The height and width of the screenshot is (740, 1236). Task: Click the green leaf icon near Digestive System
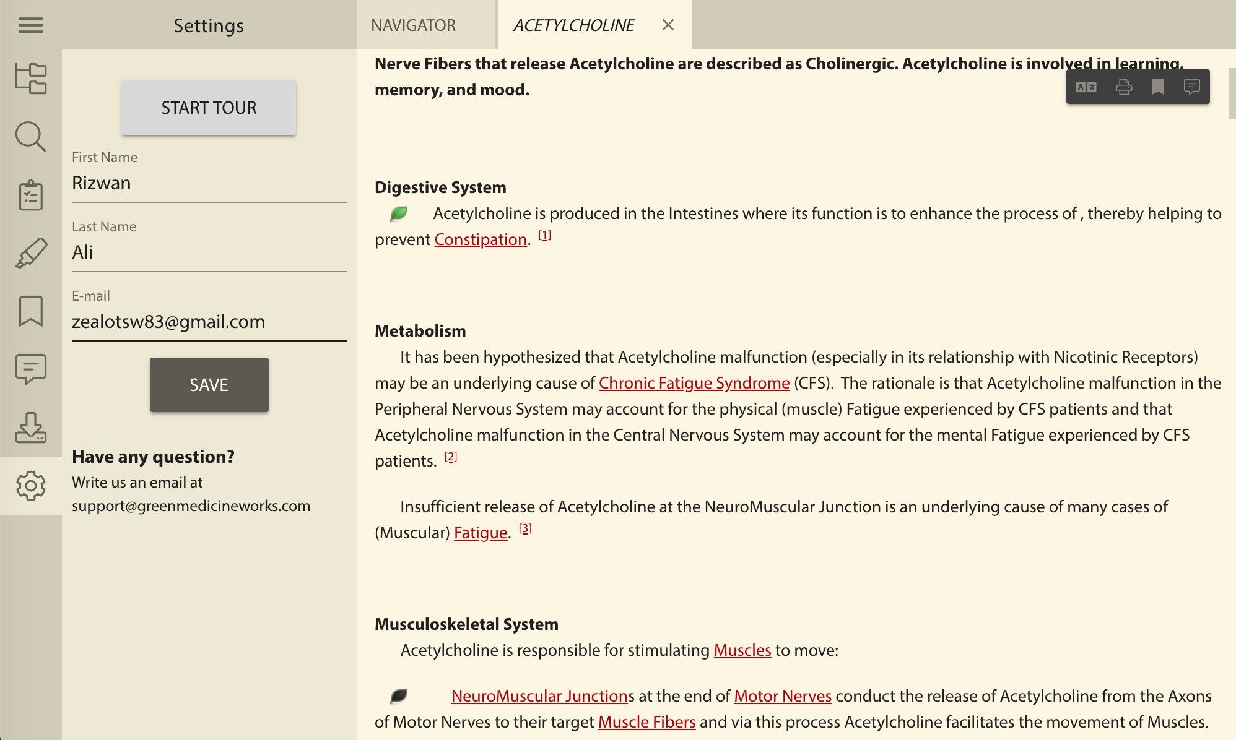[398, 213]
